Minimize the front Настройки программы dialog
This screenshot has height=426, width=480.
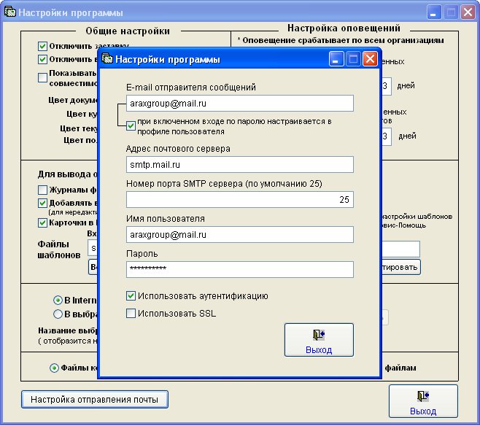coord(336,59)
